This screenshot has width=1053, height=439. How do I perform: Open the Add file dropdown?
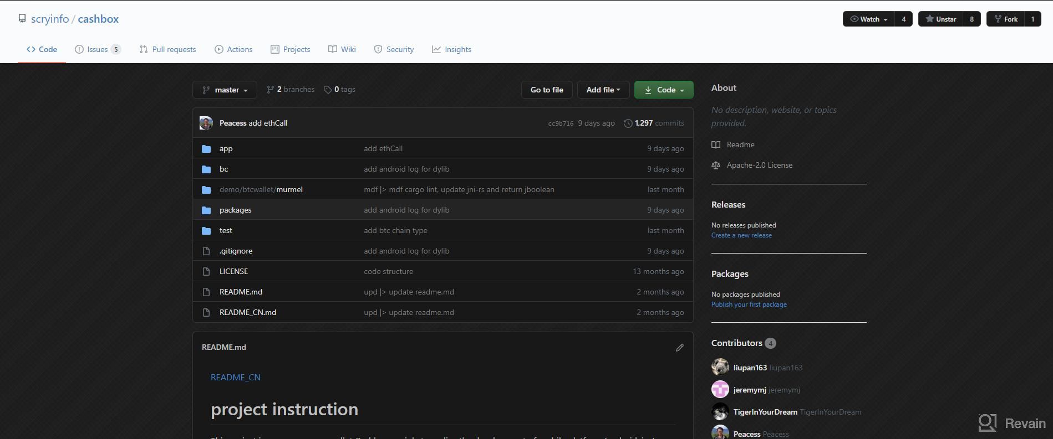pyautogui.click(x=603, y=90)
